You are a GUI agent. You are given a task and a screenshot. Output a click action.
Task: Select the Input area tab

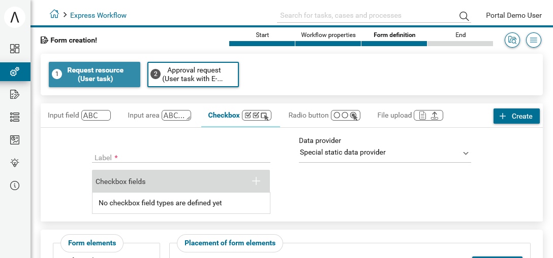coord(160,115)
